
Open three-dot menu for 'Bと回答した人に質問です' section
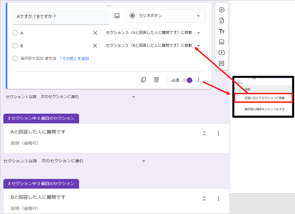(218, 199)
